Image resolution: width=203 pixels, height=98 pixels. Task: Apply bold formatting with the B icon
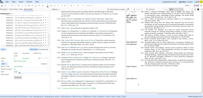tap(19, 6)
